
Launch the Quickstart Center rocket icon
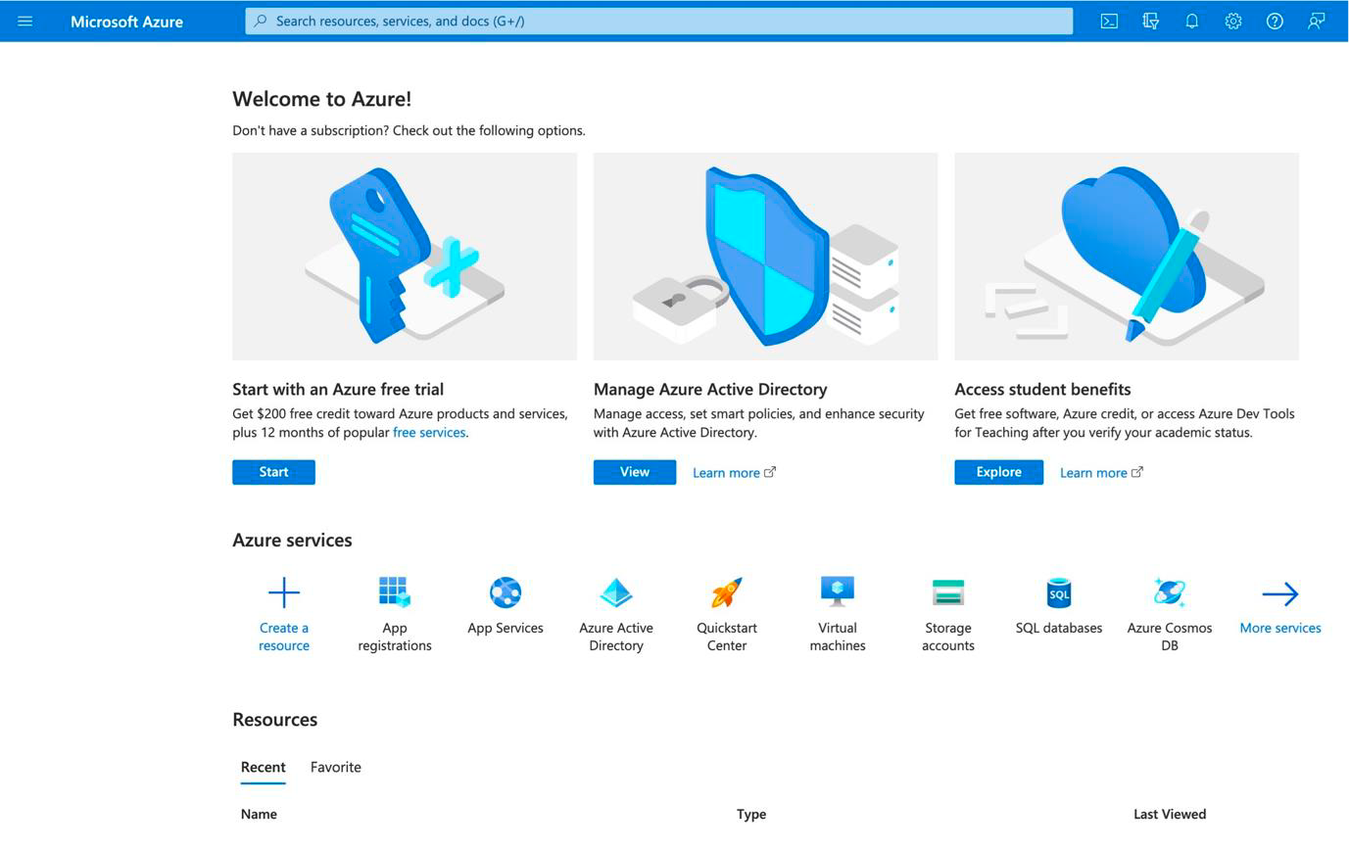(727, 592)
